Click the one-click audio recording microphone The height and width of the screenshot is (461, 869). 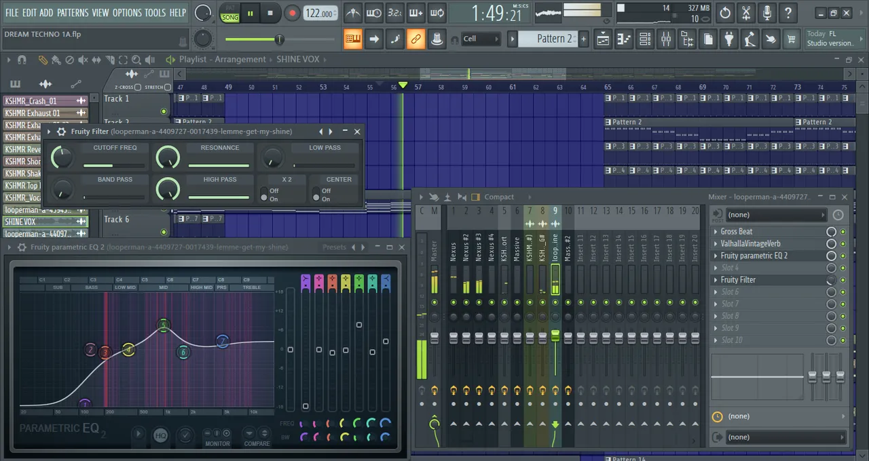pyautogui.click(x=767, y=13)
